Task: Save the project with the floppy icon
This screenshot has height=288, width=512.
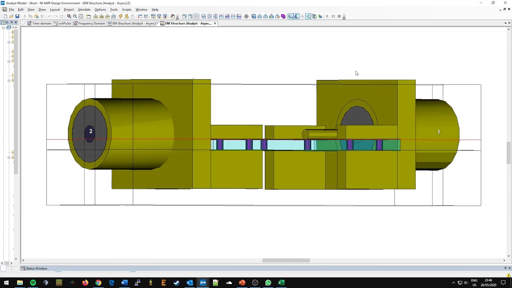Action: 17,16
